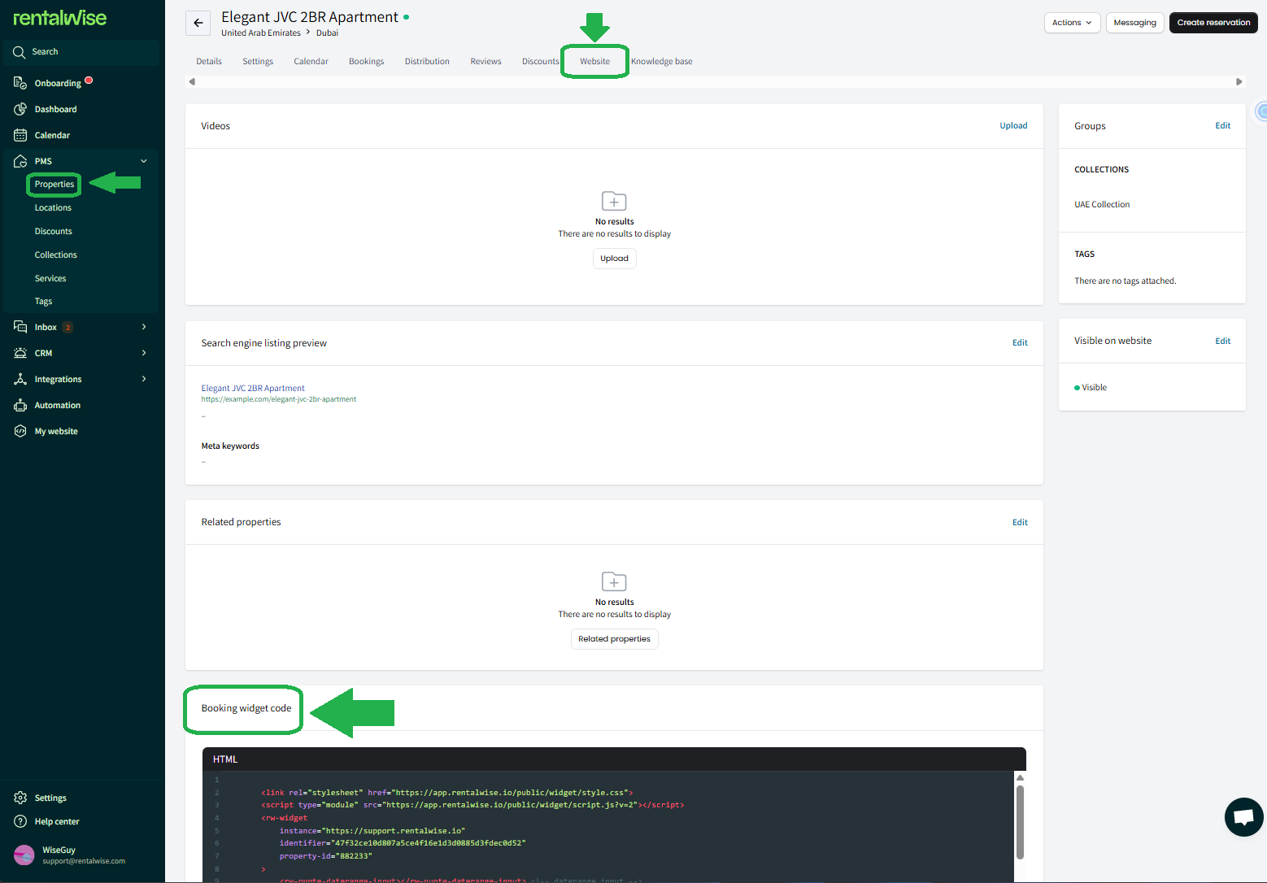Screen dimensions: 1267x883
Task: Click the PMS house icon
Action: point(20,161)
